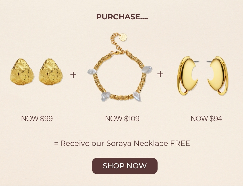Click the bottom-left pearl on the bracelet
243x186 pixels.
point(106,96)
